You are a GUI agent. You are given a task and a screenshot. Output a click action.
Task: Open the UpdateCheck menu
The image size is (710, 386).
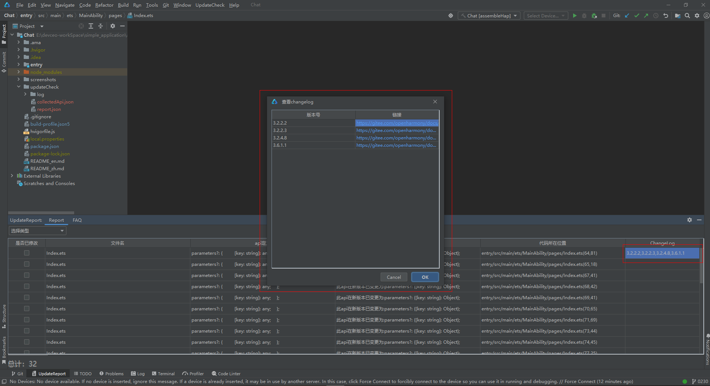coord(210,5)
